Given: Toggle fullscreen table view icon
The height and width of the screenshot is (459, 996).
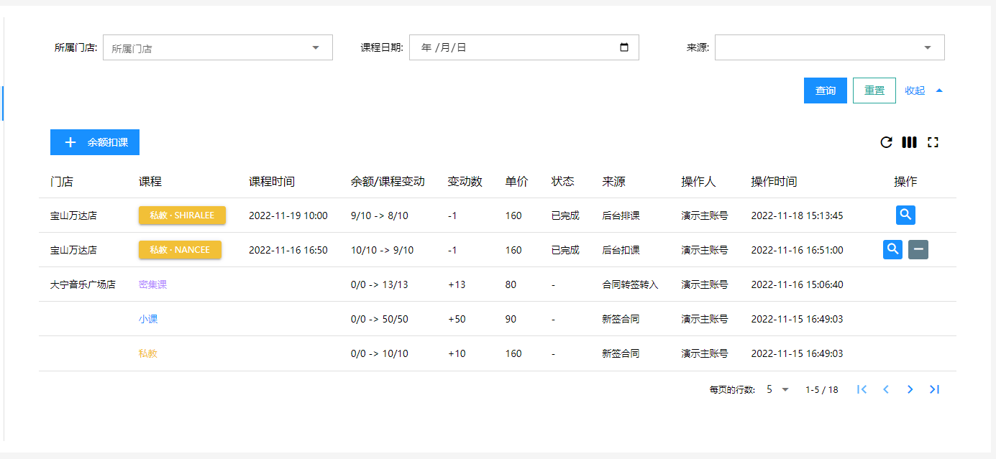Looking at the screenshot, I should pyautogui.click(x=933, y=142).
